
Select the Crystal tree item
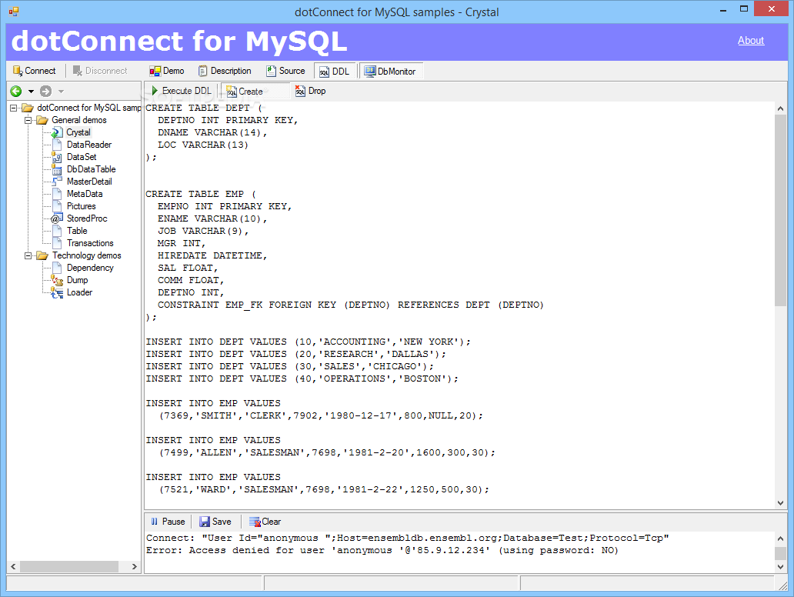click(x=78, y=132)
